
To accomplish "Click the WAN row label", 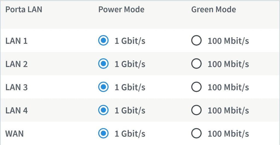I will 14,134.
